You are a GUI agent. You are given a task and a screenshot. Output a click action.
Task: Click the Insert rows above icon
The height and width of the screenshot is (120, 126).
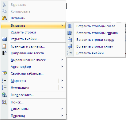click(70, 40)
